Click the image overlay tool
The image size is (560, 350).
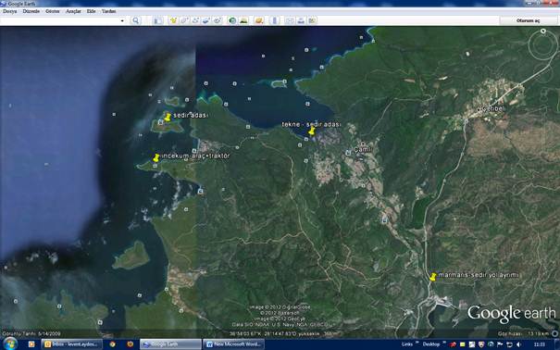(x=206, y=20)
